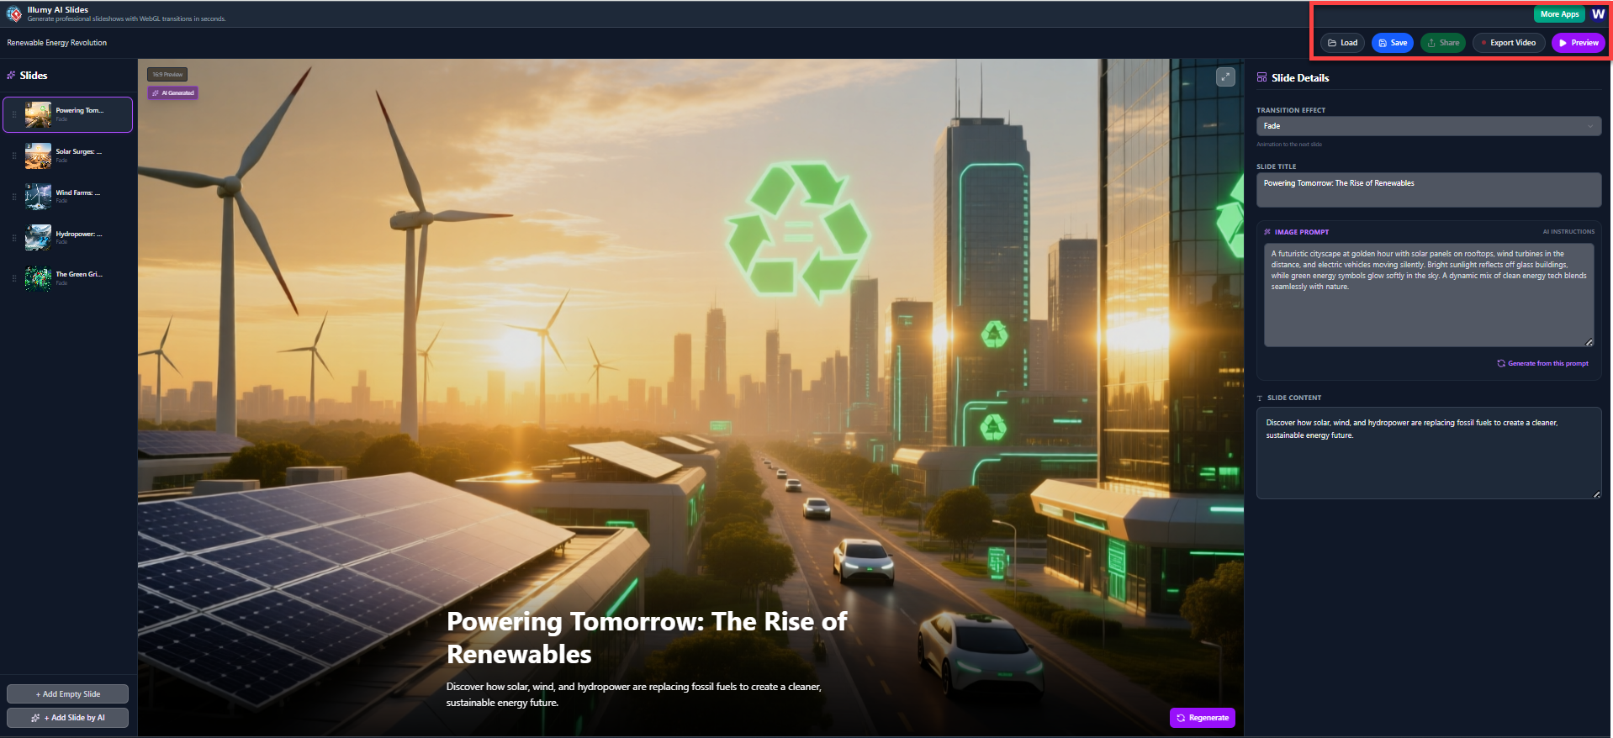Regenerate the slide image
The height and width of the screenshot is (738, 1613).
tap(1202, 718)
